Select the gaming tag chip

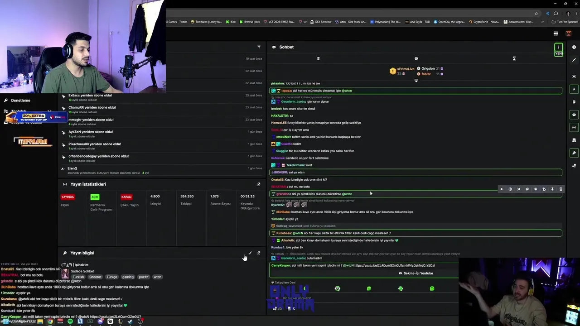click(x=128, y=277)
